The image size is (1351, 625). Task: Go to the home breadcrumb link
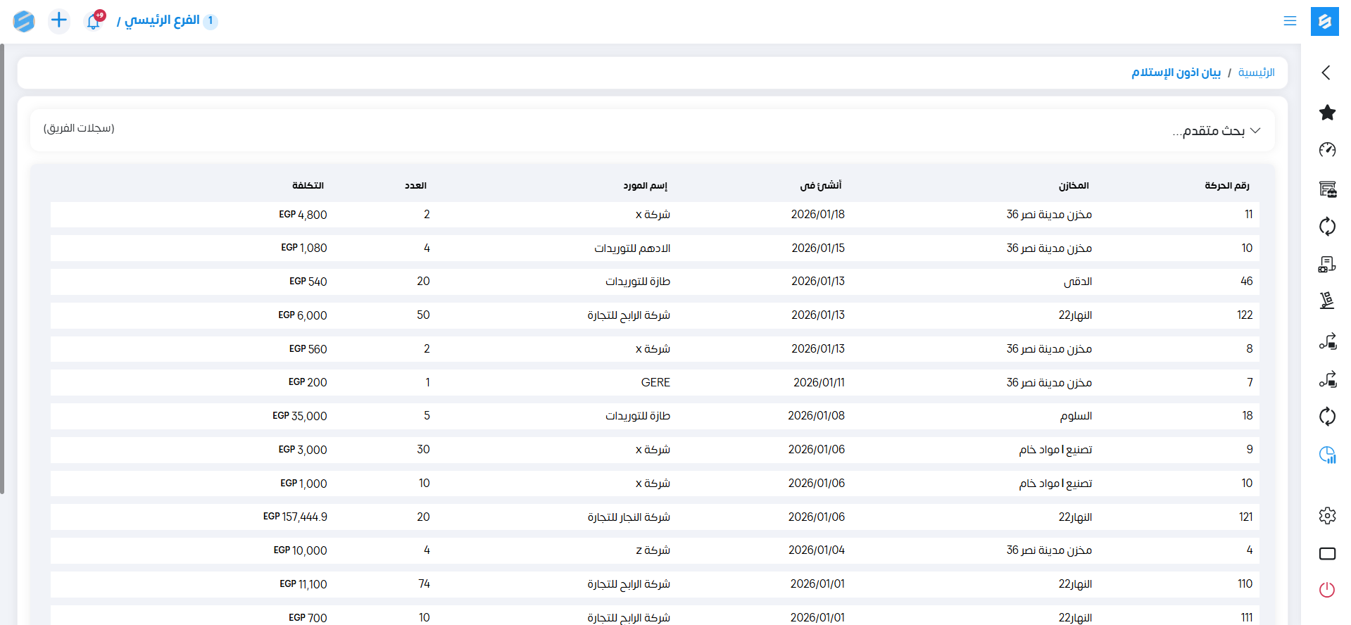pyautogui.click(x=1256, y=72)
